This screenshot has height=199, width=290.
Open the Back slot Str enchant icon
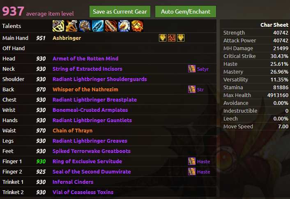pyautogui.click(x=191, y=89)
